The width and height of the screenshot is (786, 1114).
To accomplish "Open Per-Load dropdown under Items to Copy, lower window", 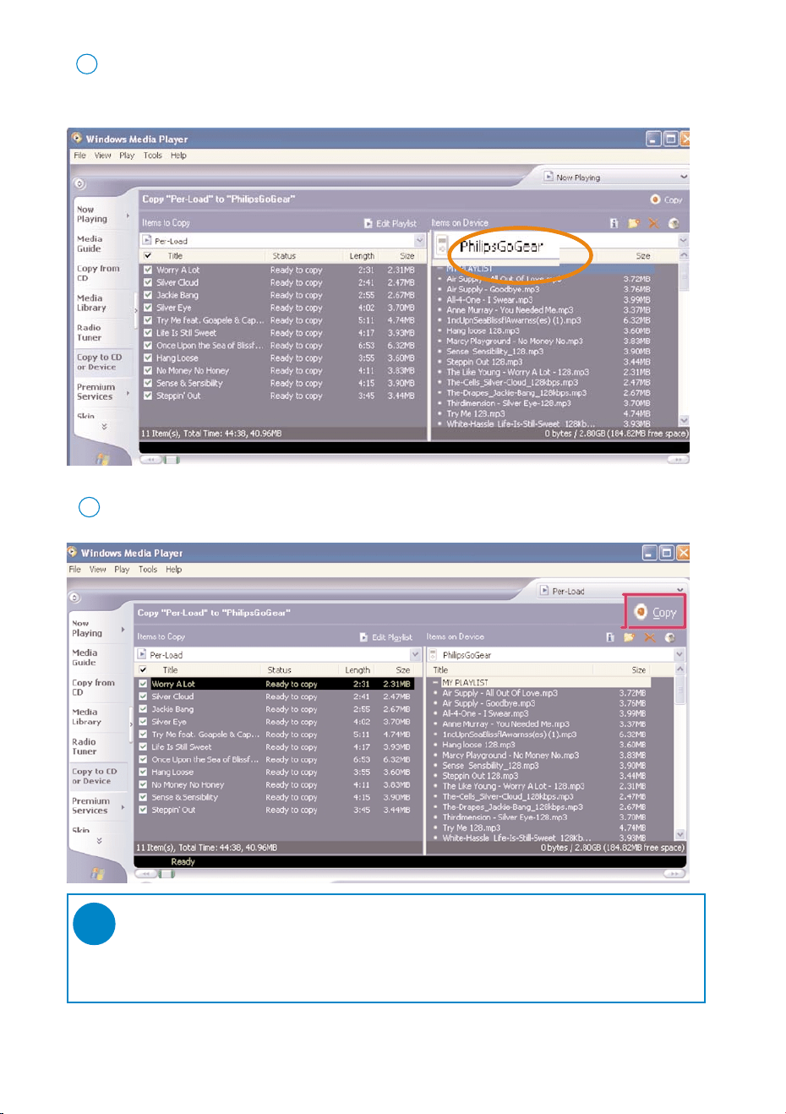I will tap(415, 655).
